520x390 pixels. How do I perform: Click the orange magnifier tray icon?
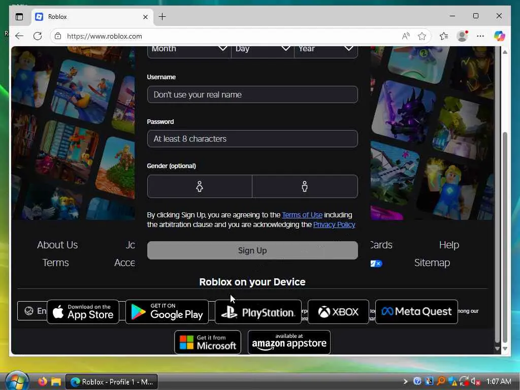[x=441, y=381]
